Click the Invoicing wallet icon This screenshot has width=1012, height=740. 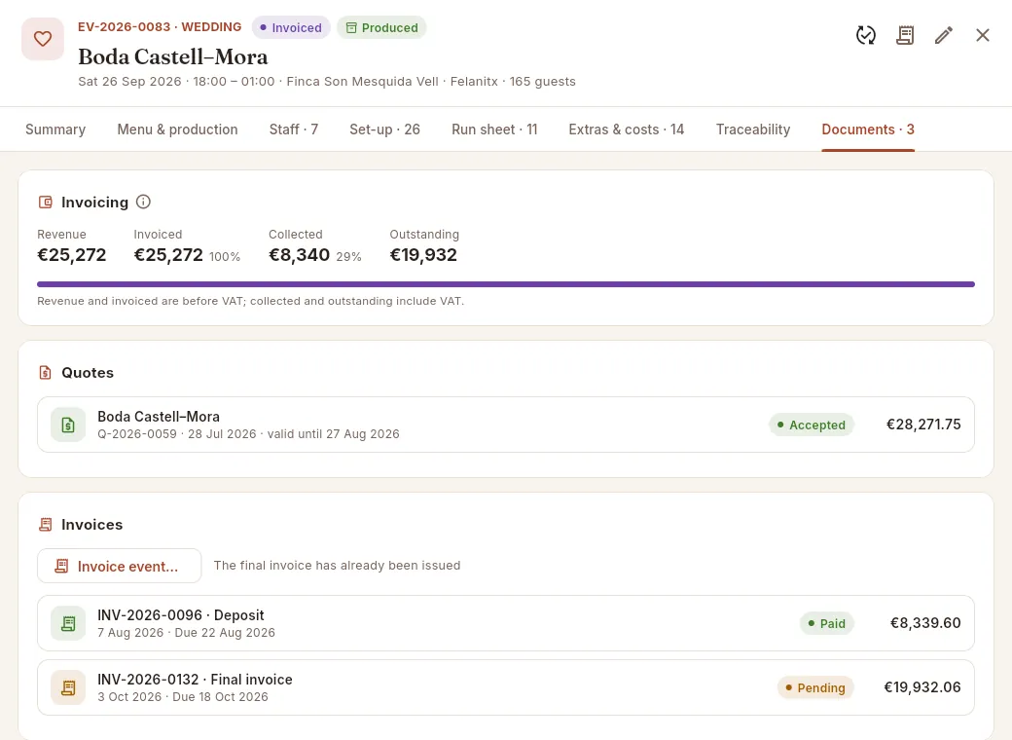(45, 203)
